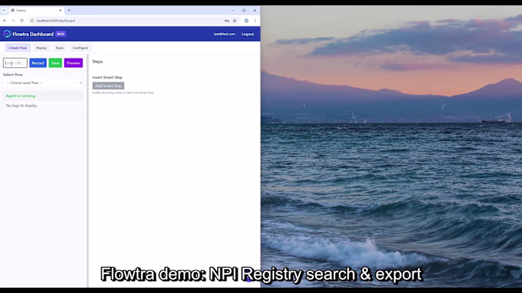Maximize the Chrome window
Viewport: 522px width, 293px height.
tap(243, 10)
